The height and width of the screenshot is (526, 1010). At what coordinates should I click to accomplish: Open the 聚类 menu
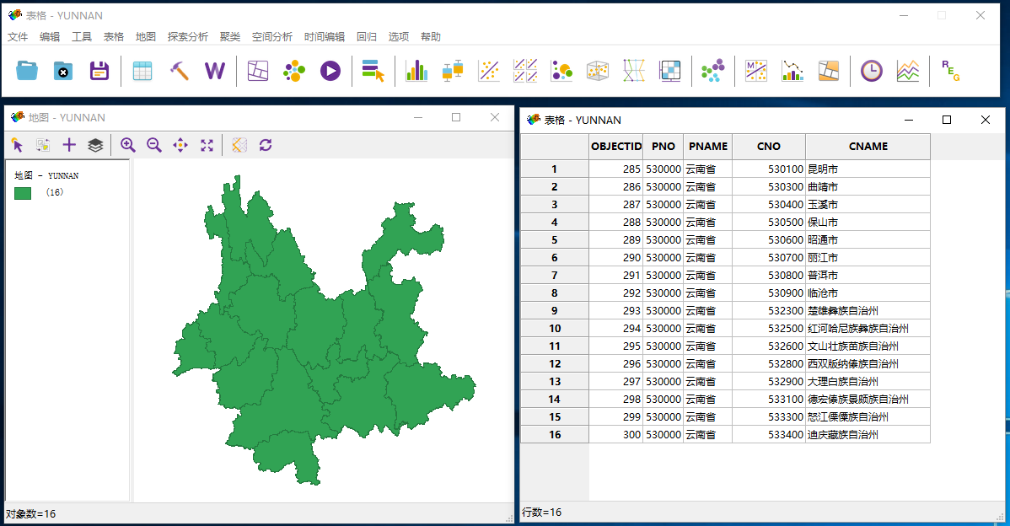click(x=230, y=37)
